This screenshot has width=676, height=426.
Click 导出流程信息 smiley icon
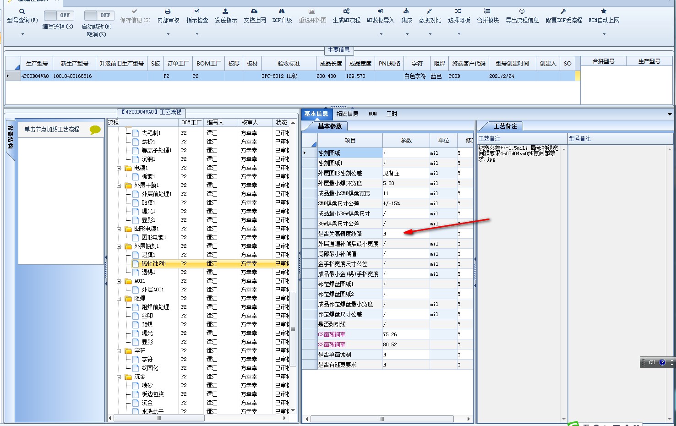522,11
